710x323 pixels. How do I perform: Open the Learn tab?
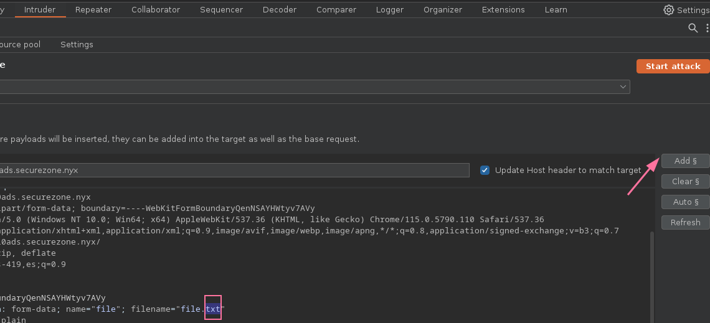point(556,10)
